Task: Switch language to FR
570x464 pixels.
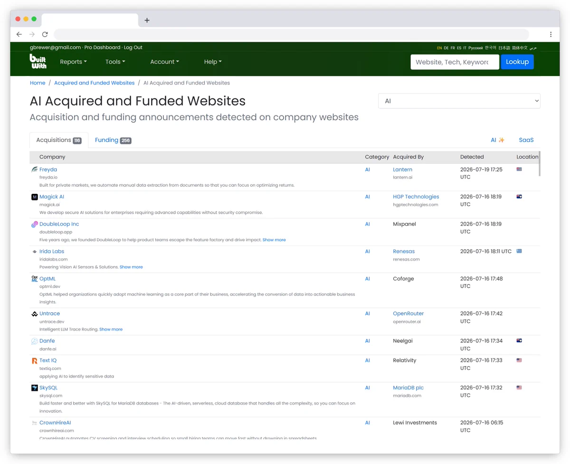Action: tap(453, 48)
